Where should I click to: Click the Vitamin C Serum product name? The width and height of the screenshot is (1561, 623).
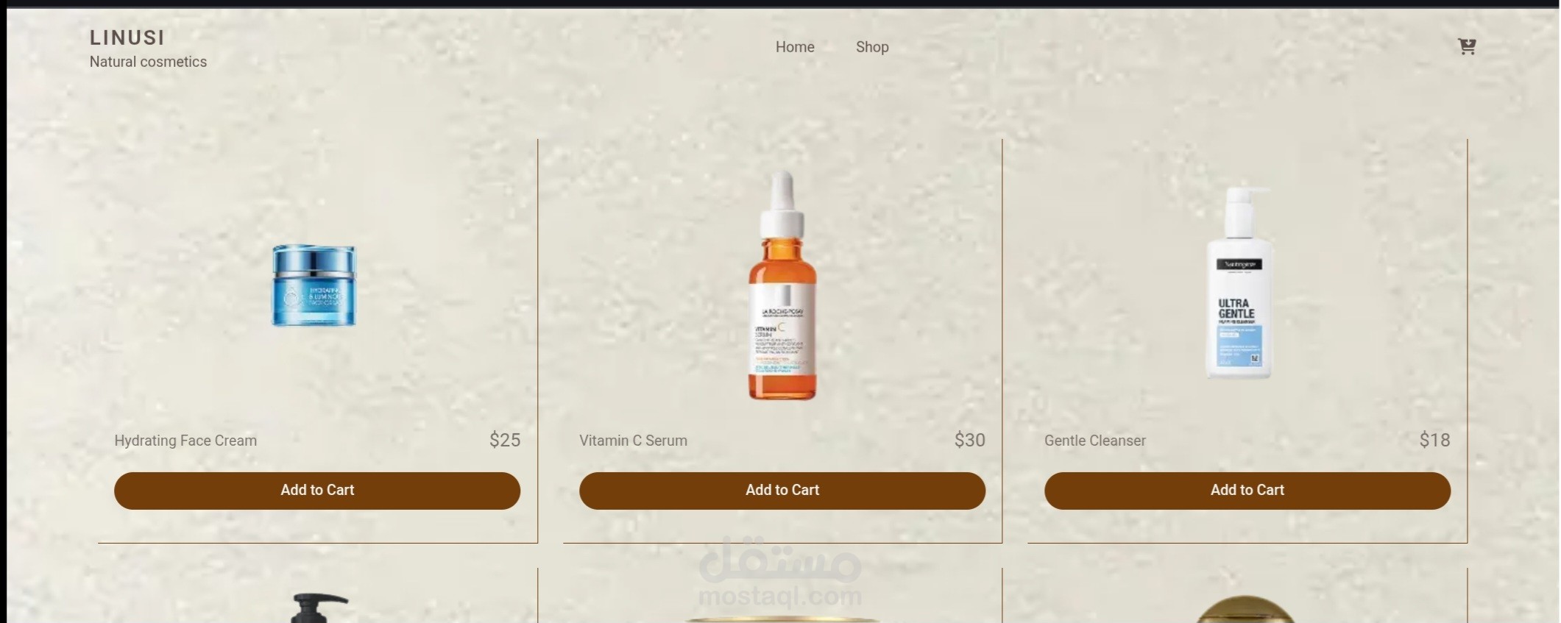[x=633, y=441]
